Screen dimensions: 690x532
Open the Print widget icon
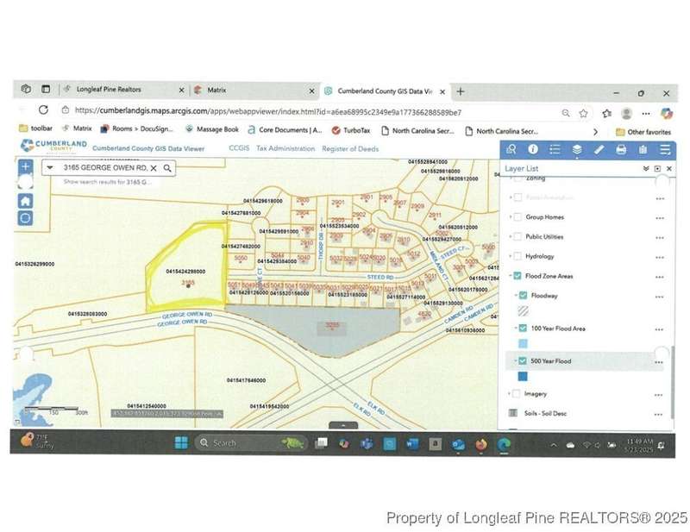tap(621, 150)
